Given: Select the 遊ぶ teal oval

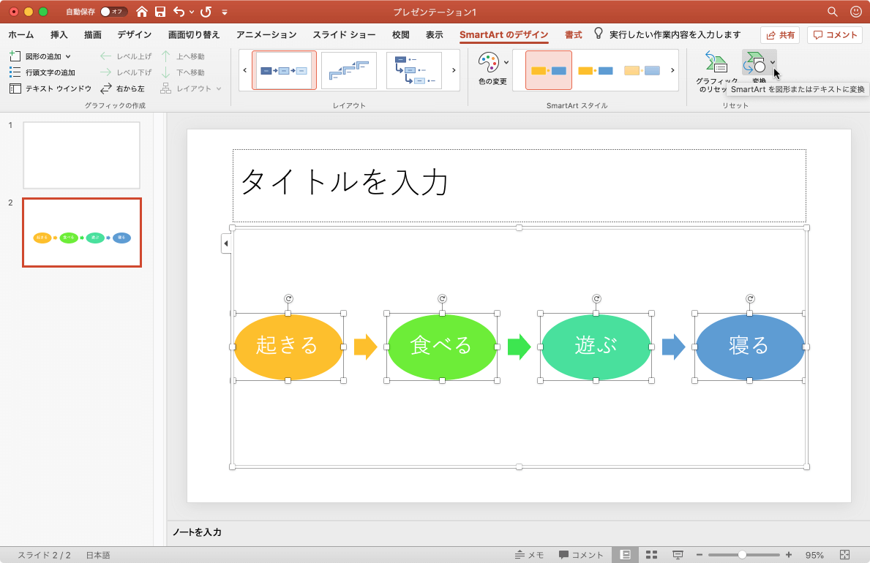Looking at the screenshot, I should (x=596, y=347).
